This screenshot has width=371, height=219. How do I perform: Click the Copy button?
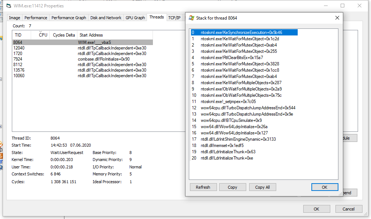(x=233, y=187)
